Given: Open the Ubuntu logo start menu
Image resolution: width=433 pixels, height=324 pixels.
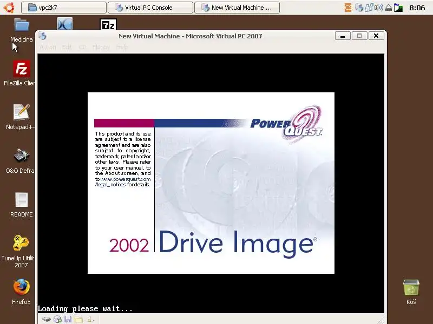Looking at the screenshot, I should click(x=9, y=7).
